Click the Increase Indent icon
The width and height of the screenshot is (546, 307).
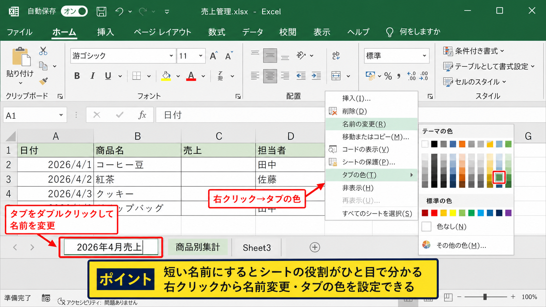tap(316, 76)
